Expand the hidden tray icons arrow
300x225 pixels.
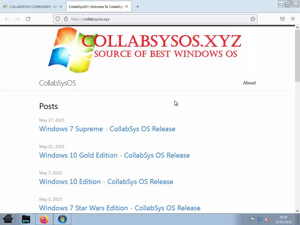(x=246, y=219)
